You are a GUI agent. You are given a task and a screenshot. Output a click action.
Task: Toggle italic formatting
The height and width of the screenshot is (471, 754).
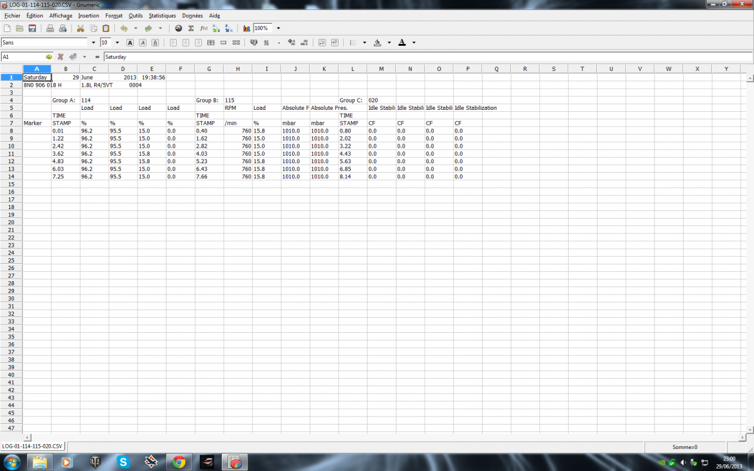[x=143, y=43]
